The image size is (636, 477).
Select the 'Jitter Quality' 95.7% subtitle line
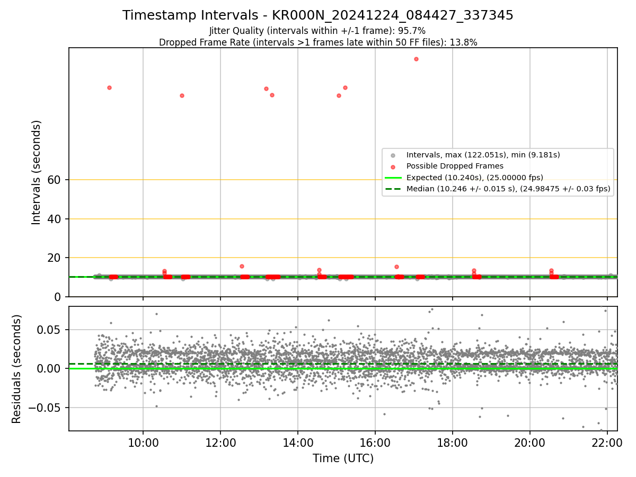(x=318, y=31)
